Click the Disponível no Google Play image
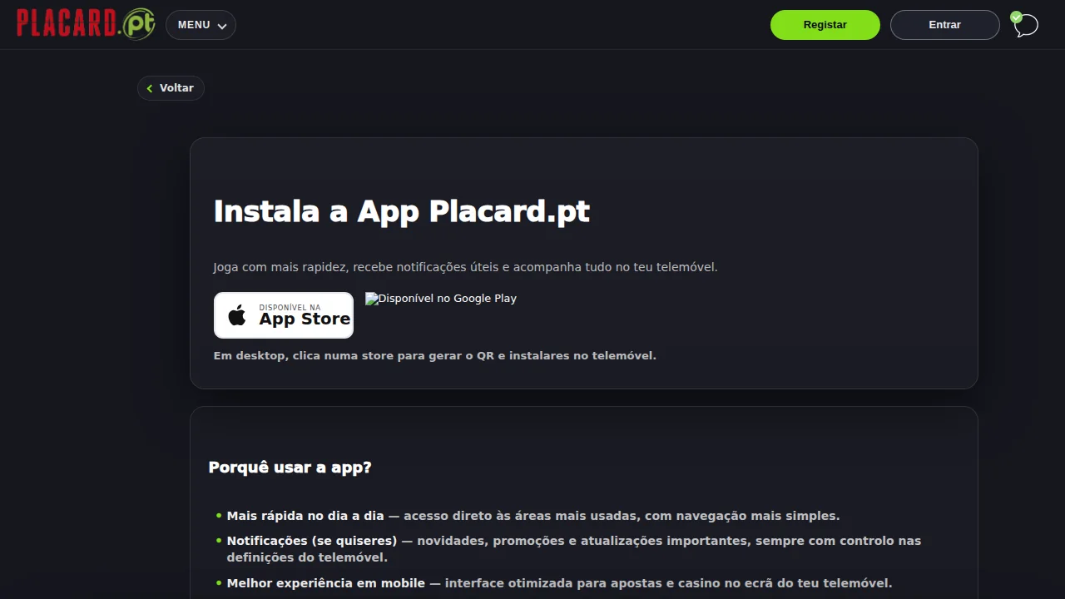1065x599 pixels. 441,299
